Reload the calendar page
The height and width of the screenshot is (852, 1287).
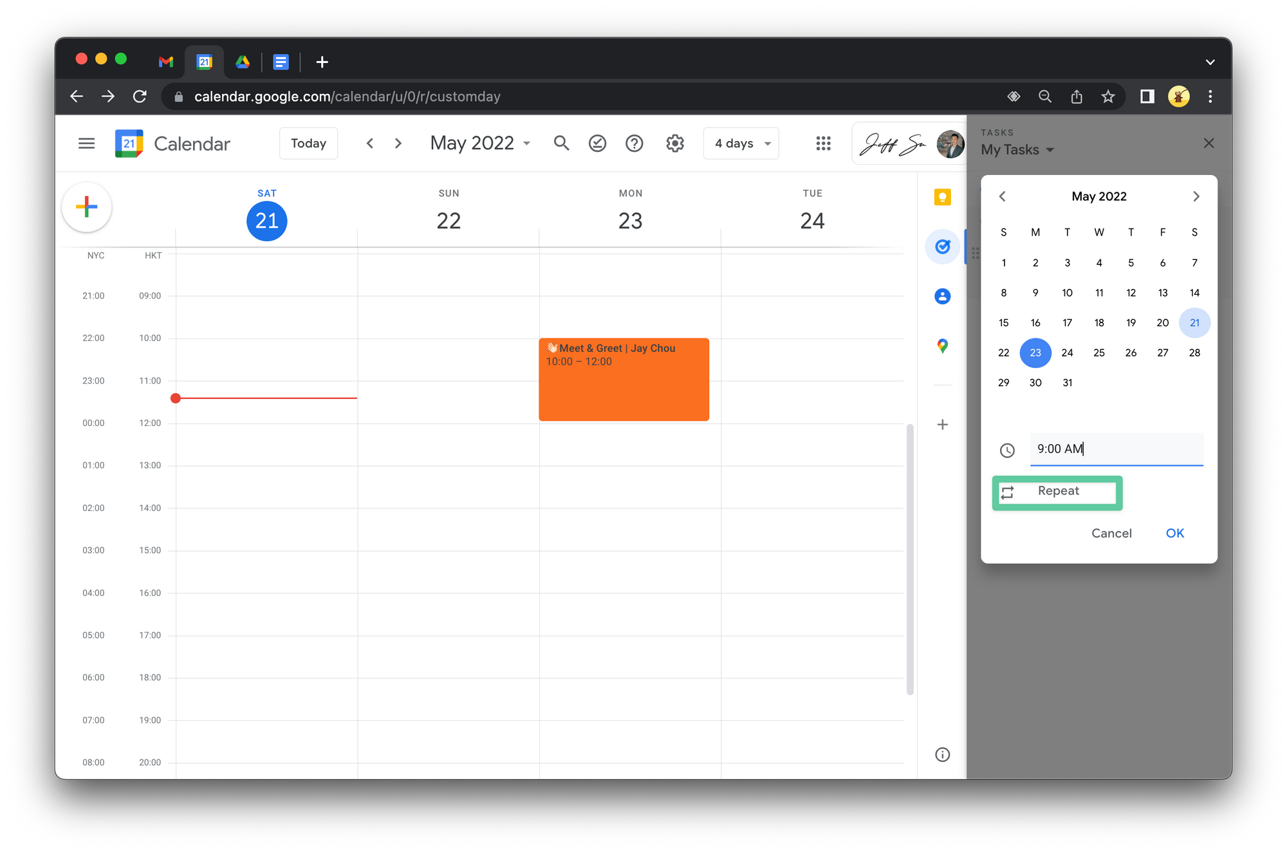click(x=140, y=97)
